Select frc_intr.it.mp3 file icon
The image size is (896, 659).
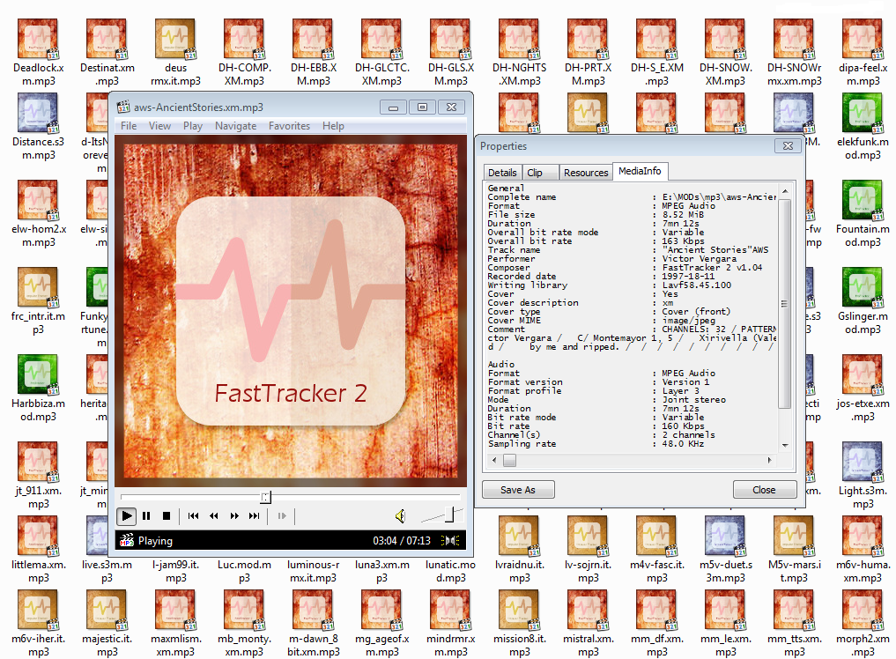click(x=38, y=288)
